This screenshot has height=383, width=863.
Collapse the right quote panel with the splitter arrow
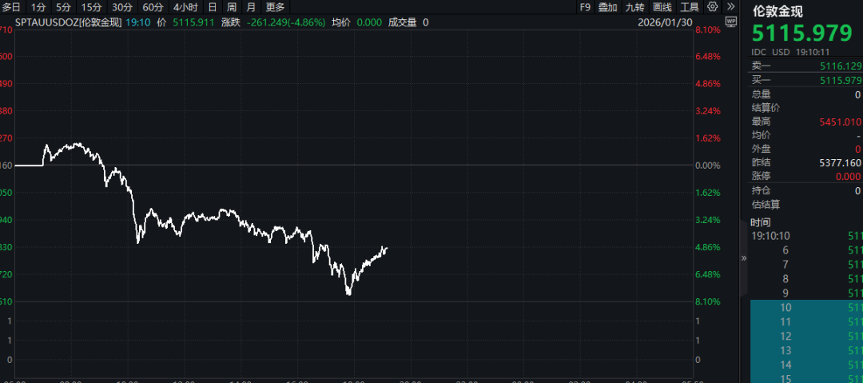(x=745, y=258)
